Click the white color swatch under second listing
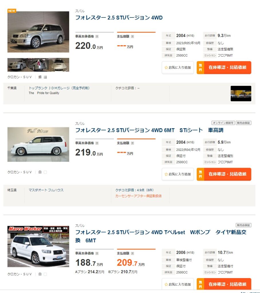 (x=45, y=172)
